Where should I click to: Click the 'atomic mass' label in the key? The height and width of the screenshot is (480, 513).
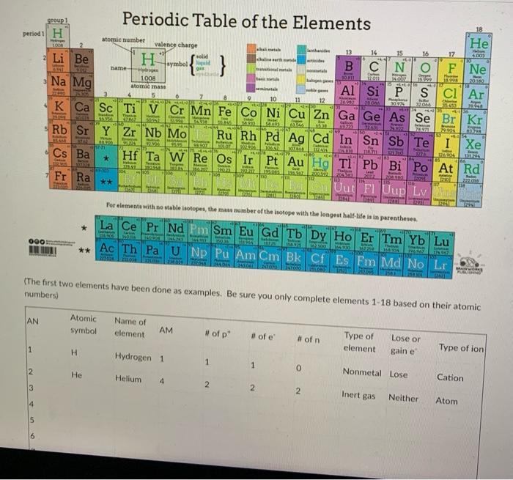[148, 86]
